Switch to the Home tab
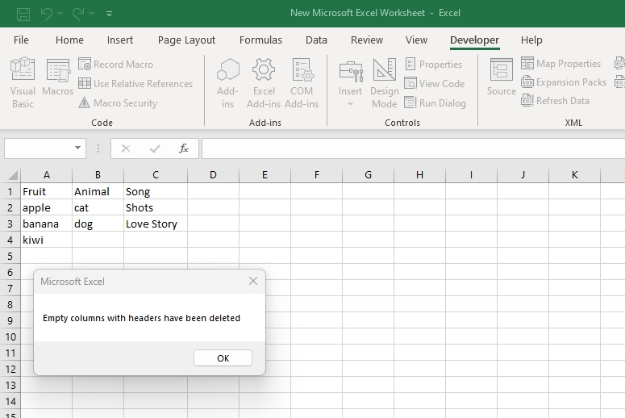 69,40
